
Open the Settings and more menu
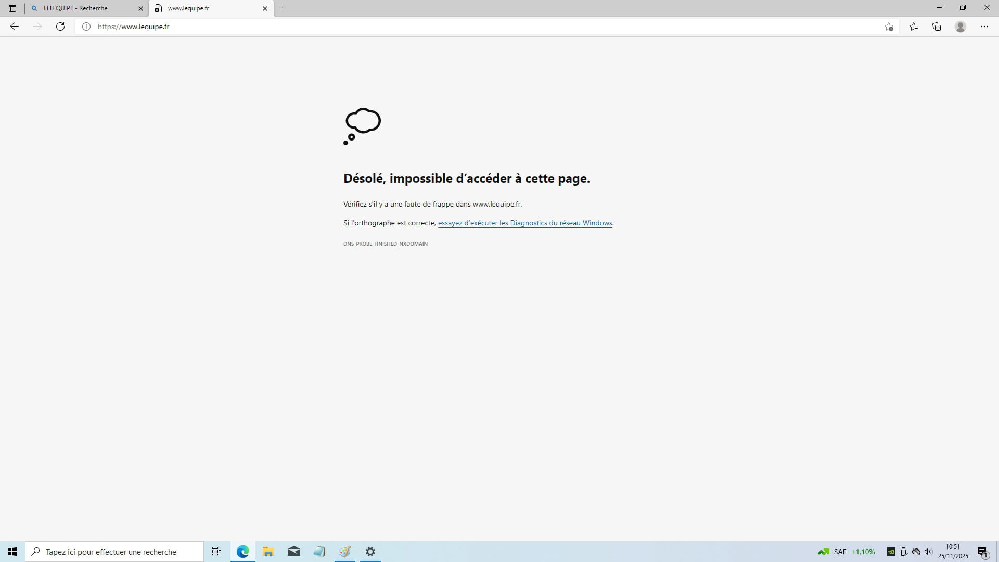[x=984, y=27]
